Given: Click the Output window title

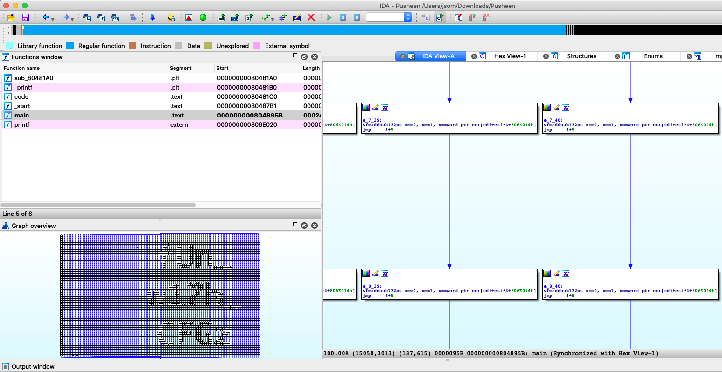Looking at the screenshot, I should pos(33,366).
